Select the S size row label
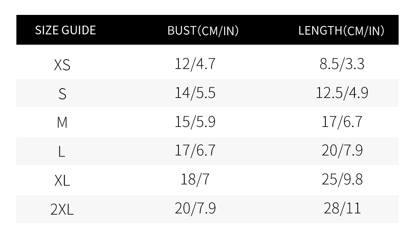The height and width of the screenshot is (240, 415). pos(62,94)
